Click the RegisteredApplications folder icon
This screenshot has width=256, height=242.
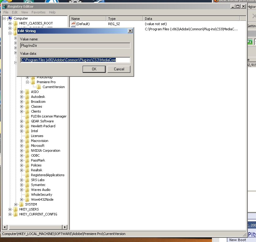click(x=27, y=175)
